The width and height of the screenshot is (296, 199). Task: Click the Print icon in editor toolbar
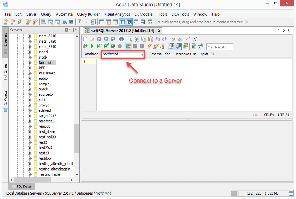tap(121, 39)
